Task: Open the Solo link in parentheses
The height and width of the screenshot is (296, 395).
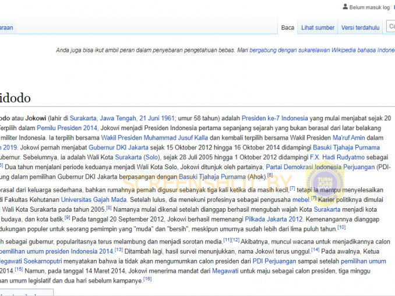Action: (151, 158)
